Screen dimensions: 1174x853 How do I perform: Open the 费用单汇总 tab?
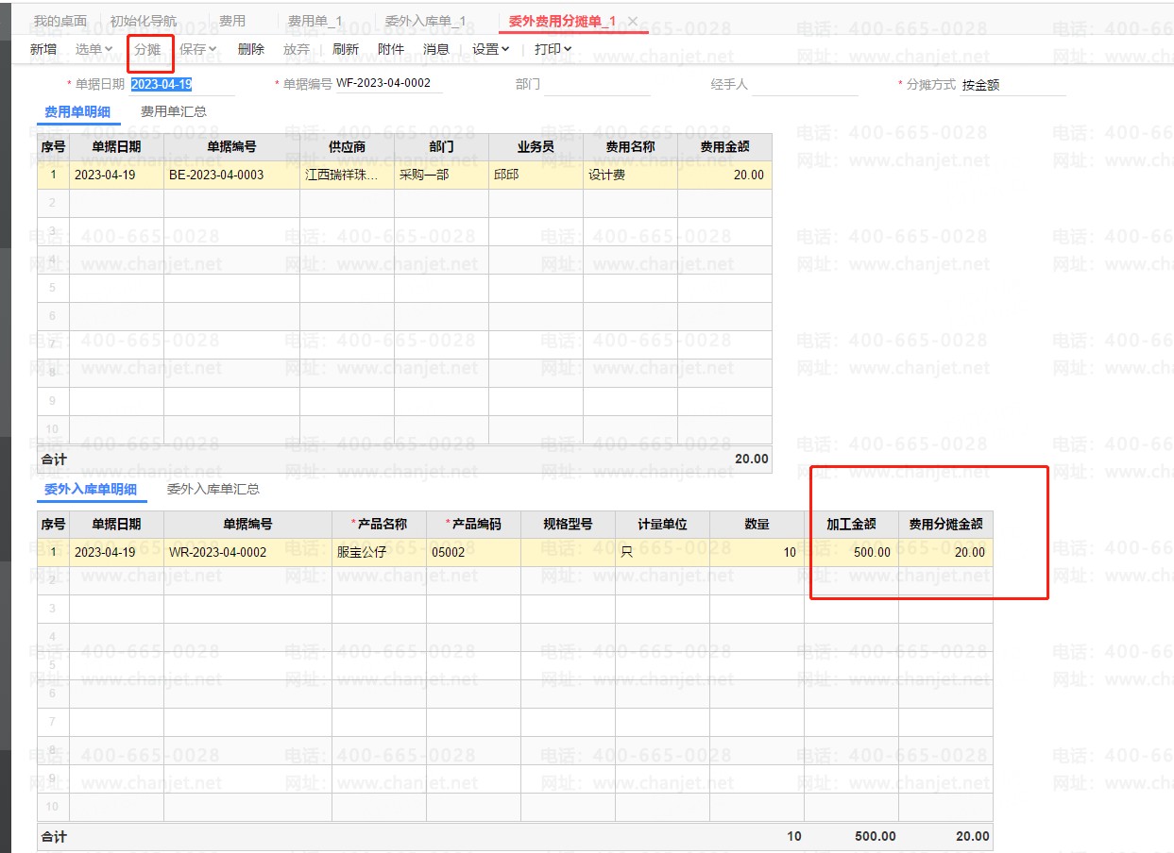[x=174, y=111]
